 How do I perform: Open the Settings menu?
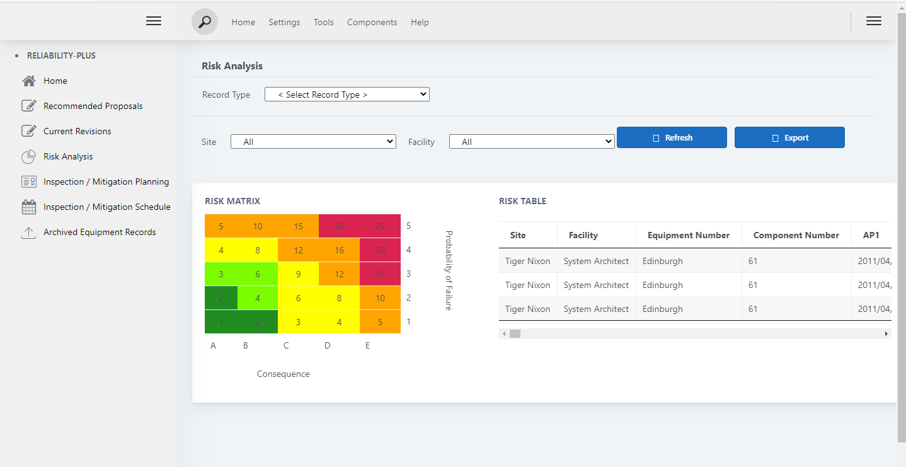coord(284,22)
